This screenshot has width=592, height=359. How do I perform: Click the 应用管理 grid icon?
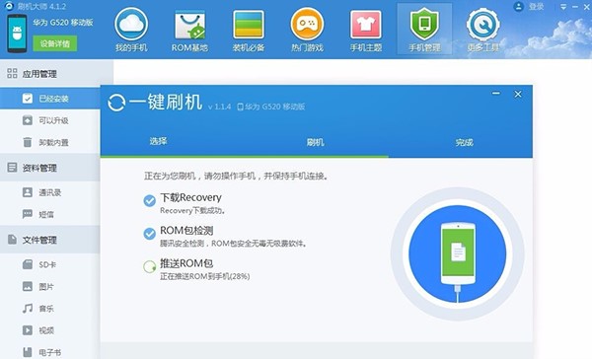(x=12, y=73)
